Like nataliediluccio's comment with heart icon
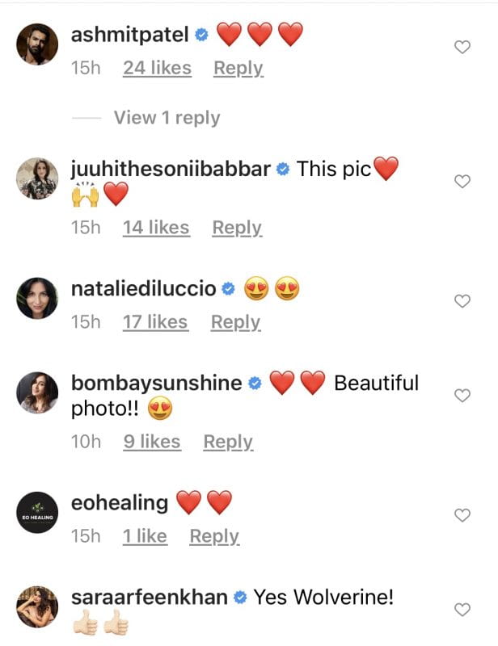 (x=462, y=301)
